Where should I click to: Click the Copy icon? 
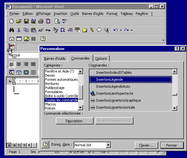[x=26, y=30]
